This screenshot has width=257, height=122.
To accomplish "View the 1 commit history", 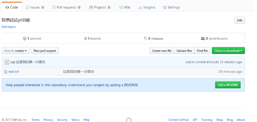I will [x=32, y=39].
